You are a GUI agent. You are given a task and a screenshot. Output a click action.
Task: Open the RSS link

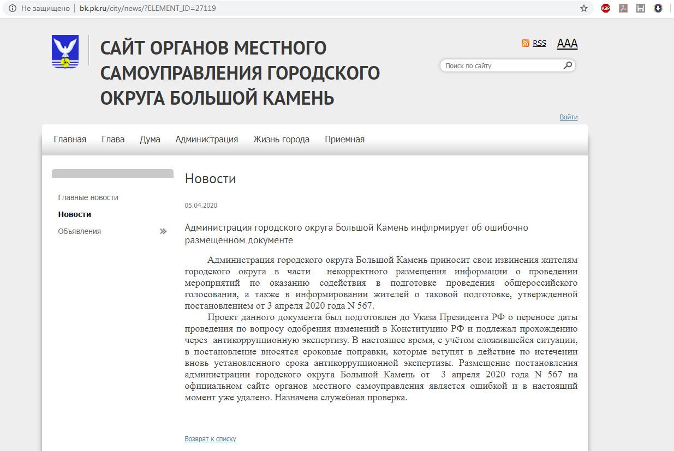point(539,43)
